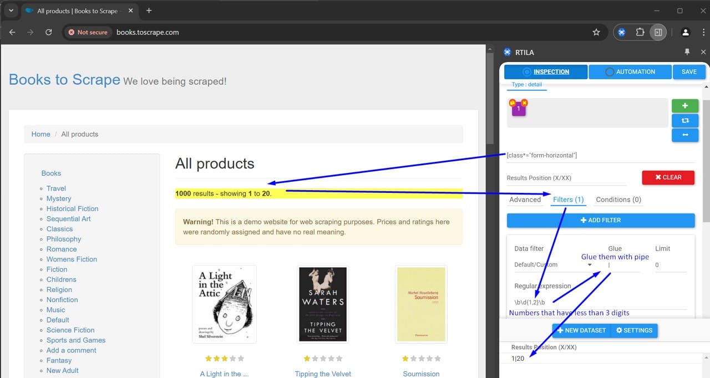Image resolution: width=710 pixels, height=378 pixels.
Task: Click the RTILA panel vertical scrollbar
Action: click(706, 161)
